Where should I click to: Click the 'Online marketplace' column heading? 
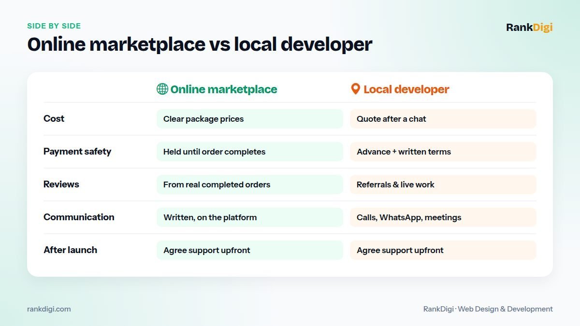[224, 89]
